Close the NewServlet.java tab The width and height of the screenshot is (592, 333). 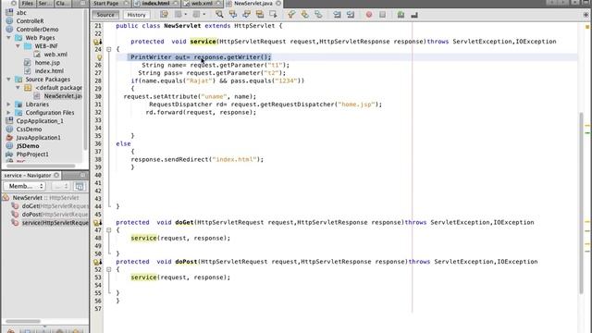click(x=278, y=4)
